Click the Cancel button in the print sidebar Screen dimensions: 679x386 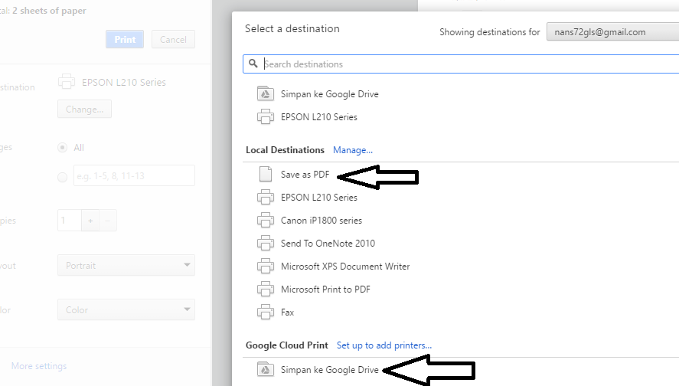click(x=173, y=39)
